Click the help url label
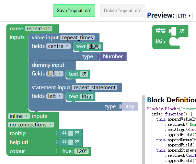 point(19,142)
